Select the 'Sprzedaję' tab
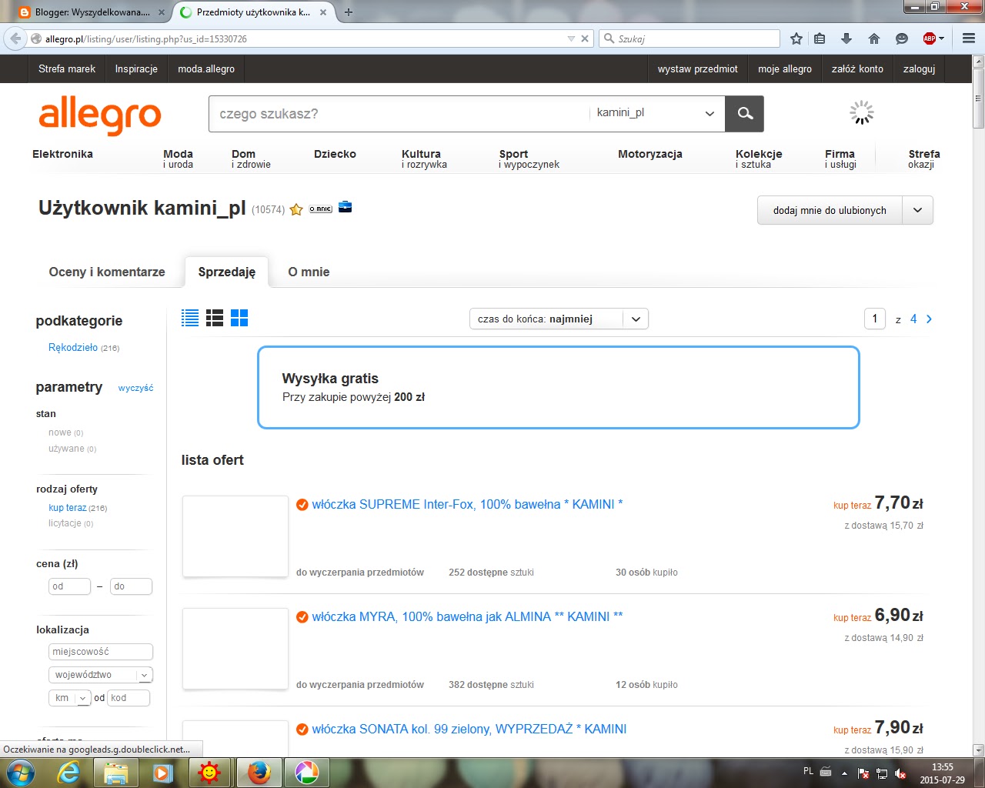The width and height of the screenshot is (985, 788). point(227,272)
